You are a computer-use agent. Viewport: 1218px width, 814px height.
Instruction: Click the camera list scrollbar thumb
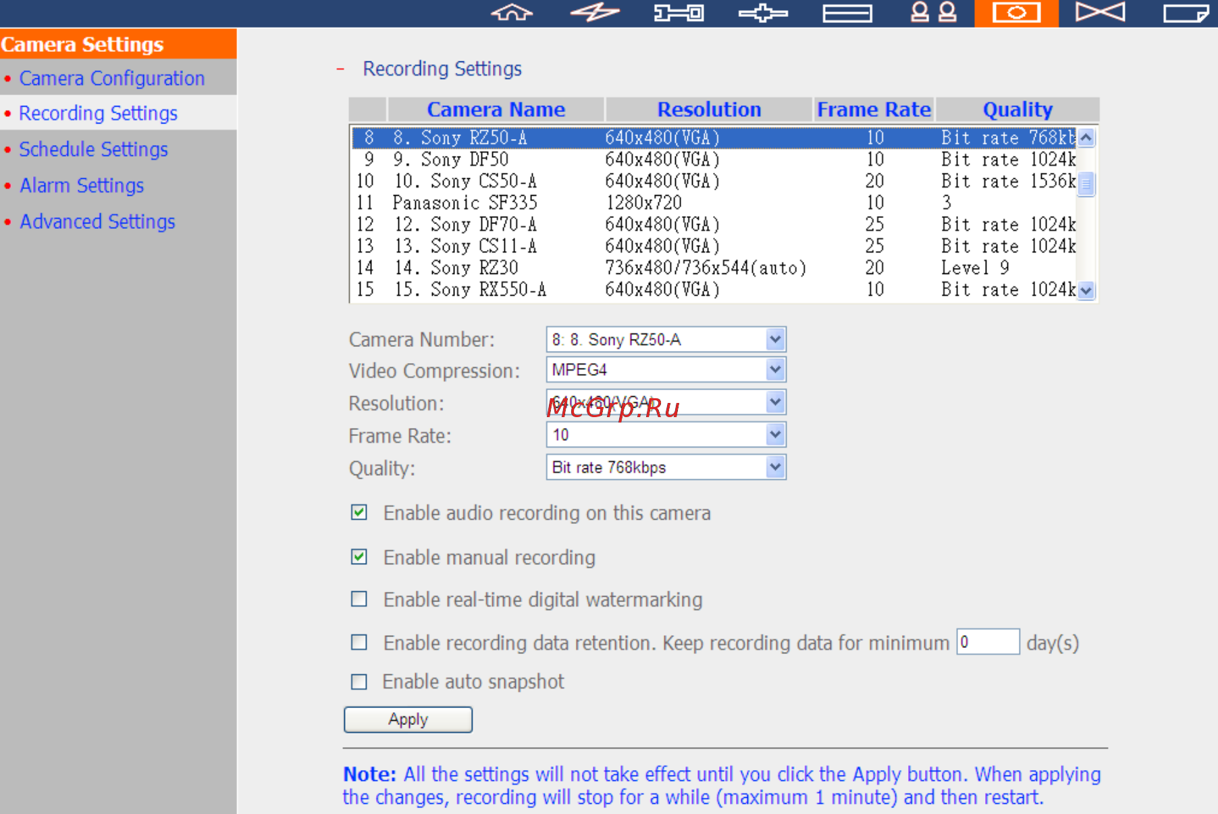[x=1086, y=184]
